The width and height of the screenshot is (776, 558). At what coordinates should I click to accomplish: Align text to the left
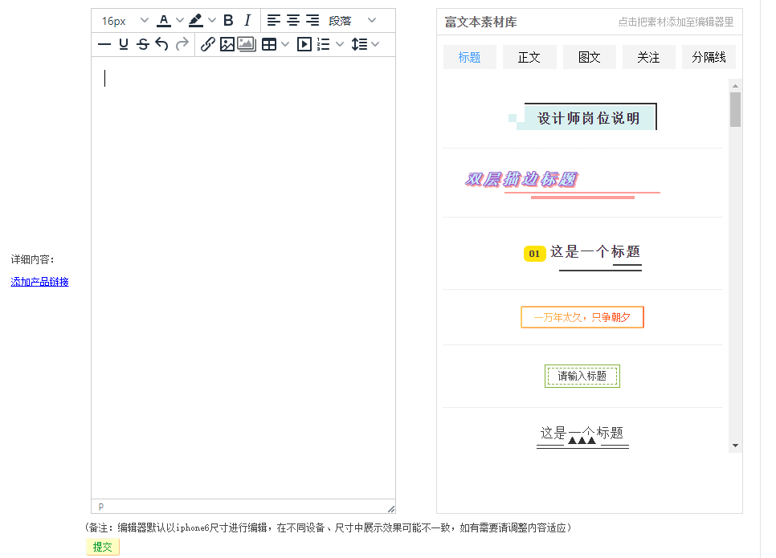click(274, 20)
